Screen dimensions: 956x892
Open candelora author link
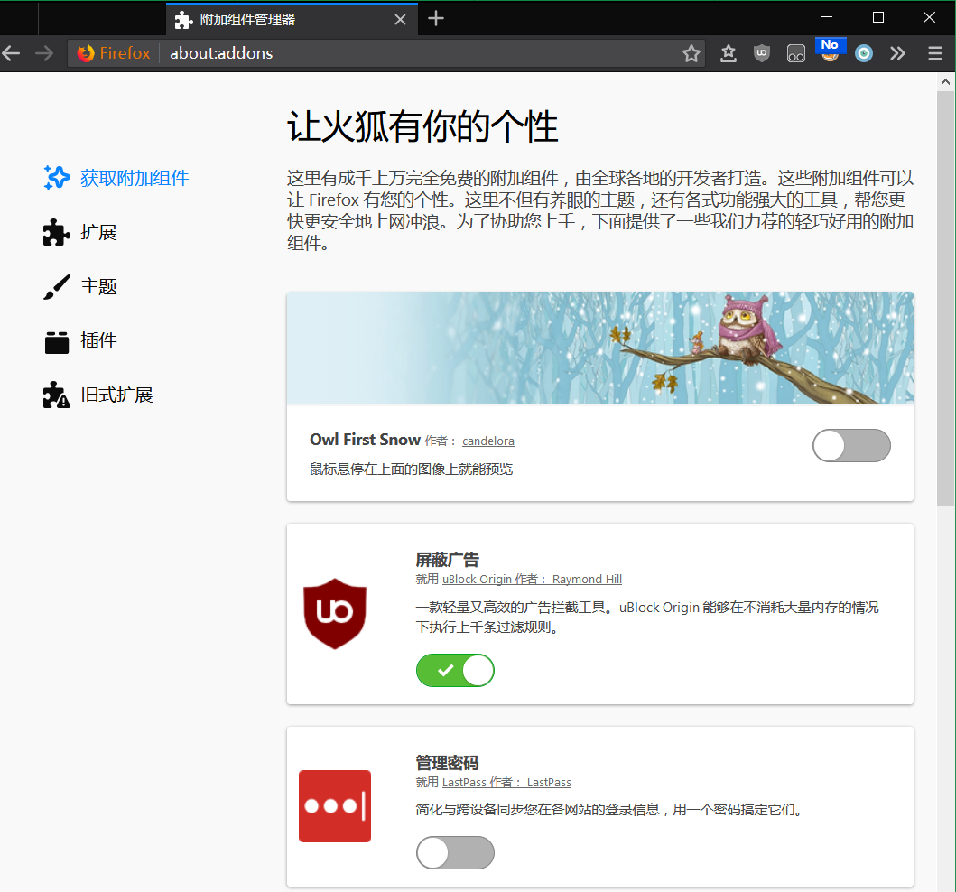488,441
